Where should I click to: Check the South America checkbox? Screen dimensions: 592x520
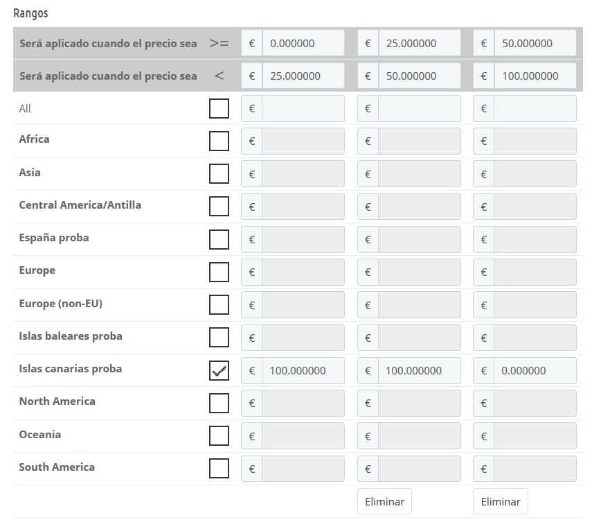tap(219, 469)
